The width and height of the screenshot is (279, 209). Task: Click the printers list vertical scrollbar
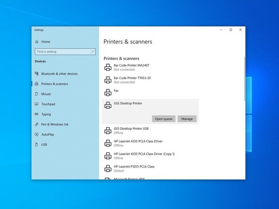(245, 79)
